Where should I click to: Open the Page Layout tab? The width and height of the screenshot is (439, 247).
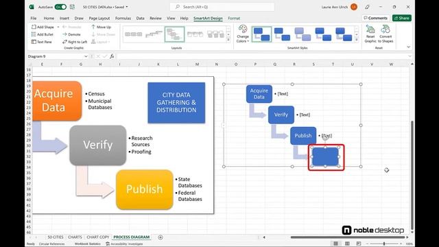click(x=99, y=19)
